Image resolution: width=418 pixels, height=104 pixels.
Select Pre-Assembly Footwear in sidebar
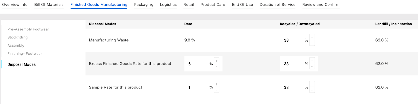(28, 29)
